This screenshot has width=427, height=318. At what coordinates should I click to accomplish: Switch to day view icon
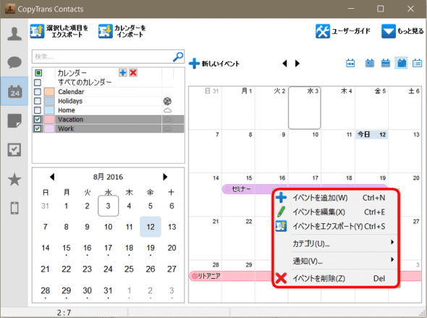pyautogui.click(x=370, y=63)
